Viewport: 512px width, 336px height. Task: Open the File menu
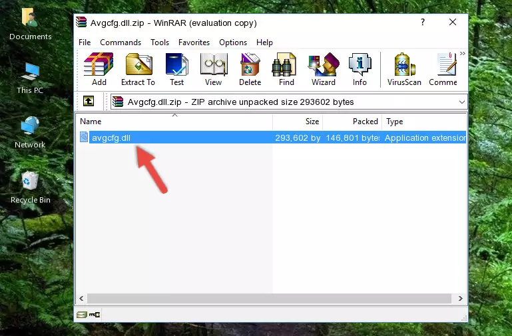pos(85,42)
